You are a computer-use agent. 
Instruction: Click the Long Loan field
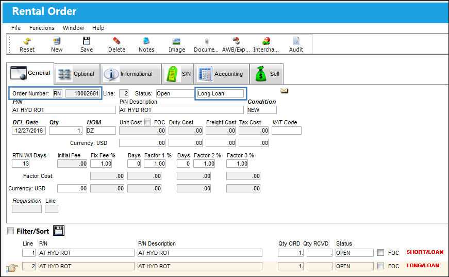click(x=221, y=93)
